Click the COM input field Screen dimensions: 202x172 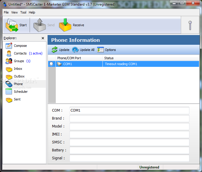[x=129, y=110]
